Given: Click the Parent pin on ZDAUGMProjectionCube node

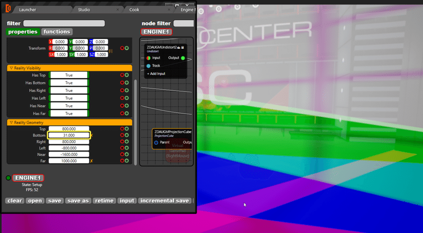Looking at the screenshot, I should [x=156, y=142].
